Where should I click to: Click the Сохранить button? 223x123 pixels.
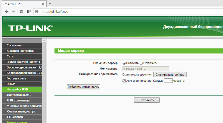(x=147, y=100)
